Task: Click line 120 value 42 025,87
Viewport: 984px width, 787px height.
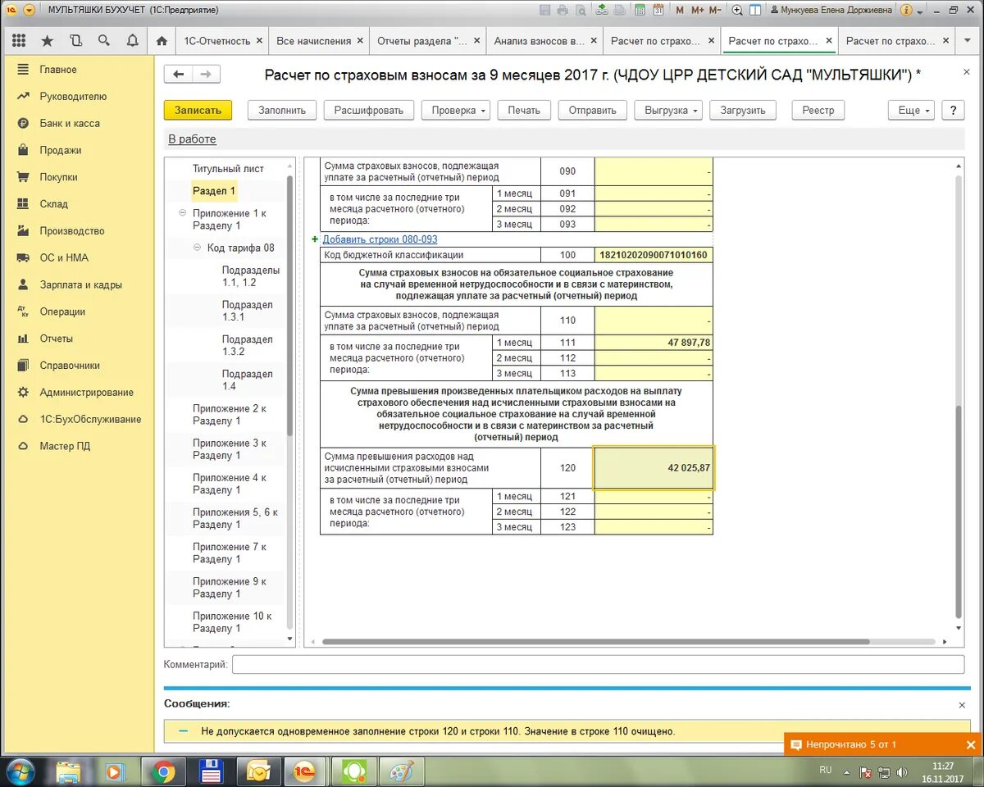Action: [654, 468]
